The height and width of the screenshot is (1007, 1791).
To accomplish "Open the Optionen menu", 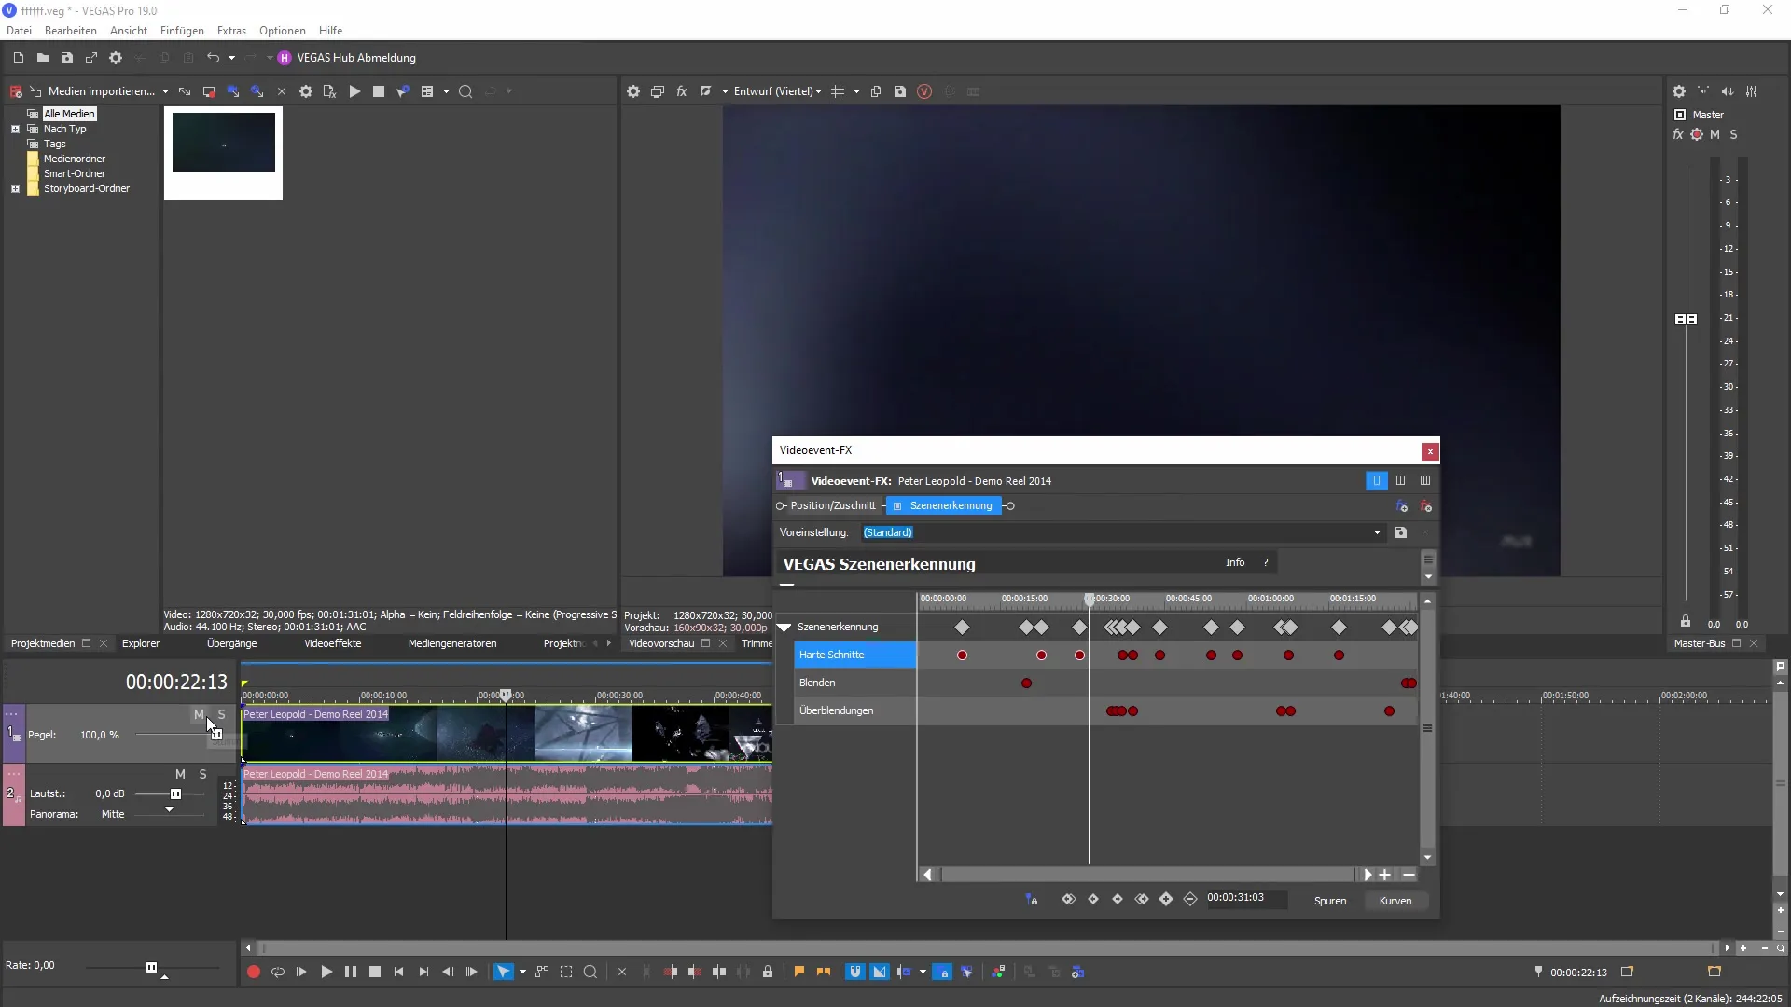I will click(282, 31).
